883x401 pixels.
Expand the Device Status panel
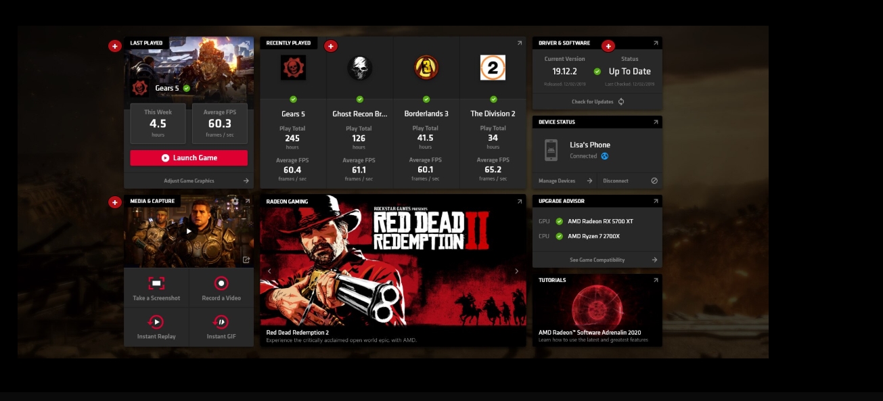[656, 122]
